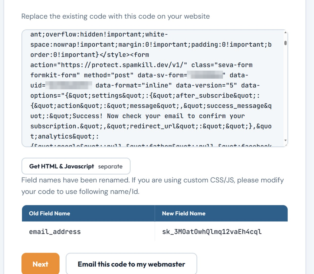Click the code box scrollbar down arrow
Image resolution: width=314 pixels, height=274 pixels.
point(285,140)
